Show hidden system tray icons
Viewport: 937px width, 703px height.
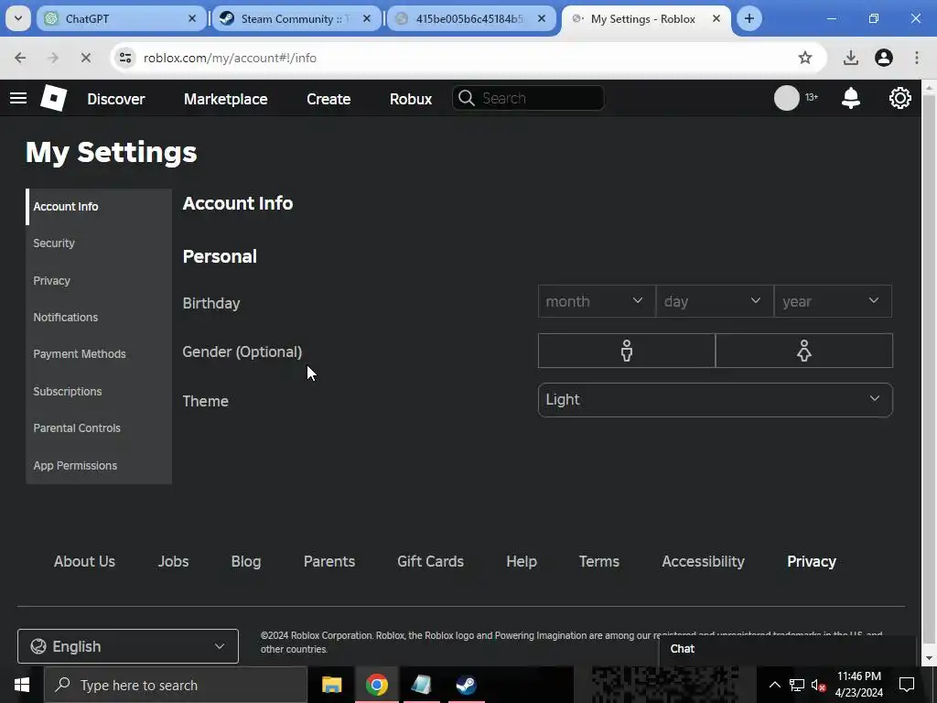(x=774, y=685)
